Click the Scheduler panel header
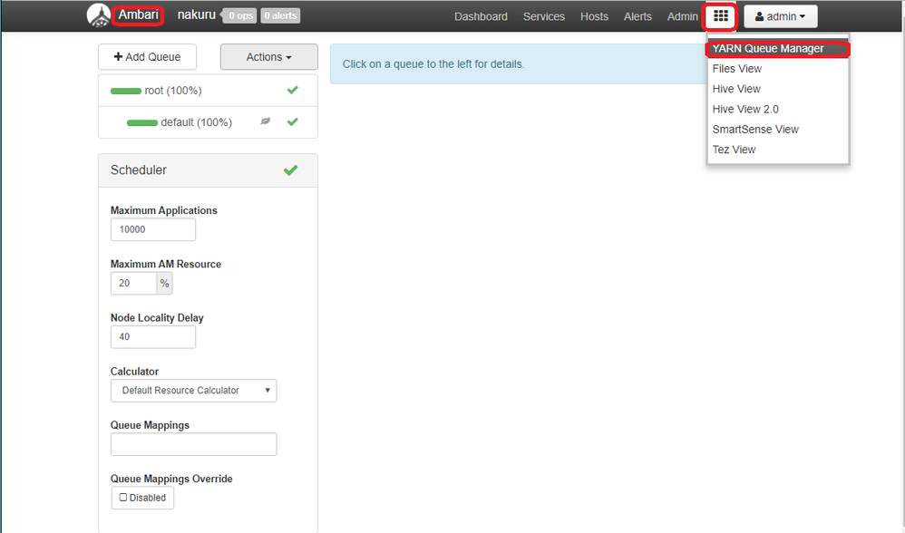905x533 pixels. tap(208, 170)
